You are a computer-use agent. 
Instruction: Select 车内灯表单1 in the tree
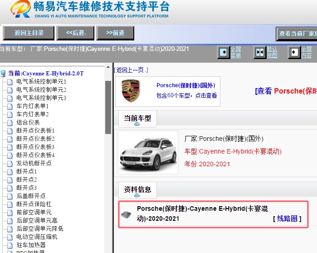(x=32, y=106)
